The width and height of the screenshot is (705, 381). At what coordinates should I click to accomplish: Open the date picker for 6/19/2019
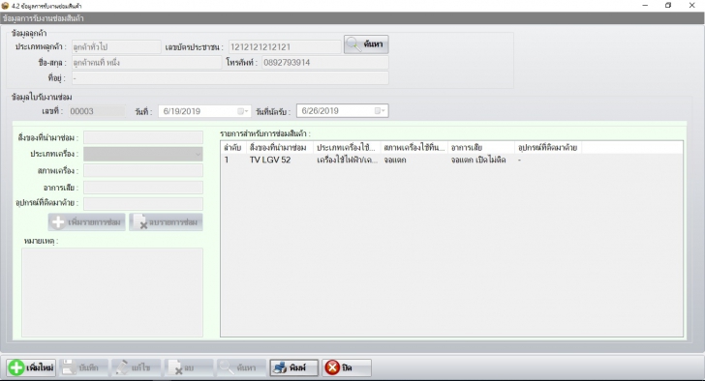pos(243,111)
